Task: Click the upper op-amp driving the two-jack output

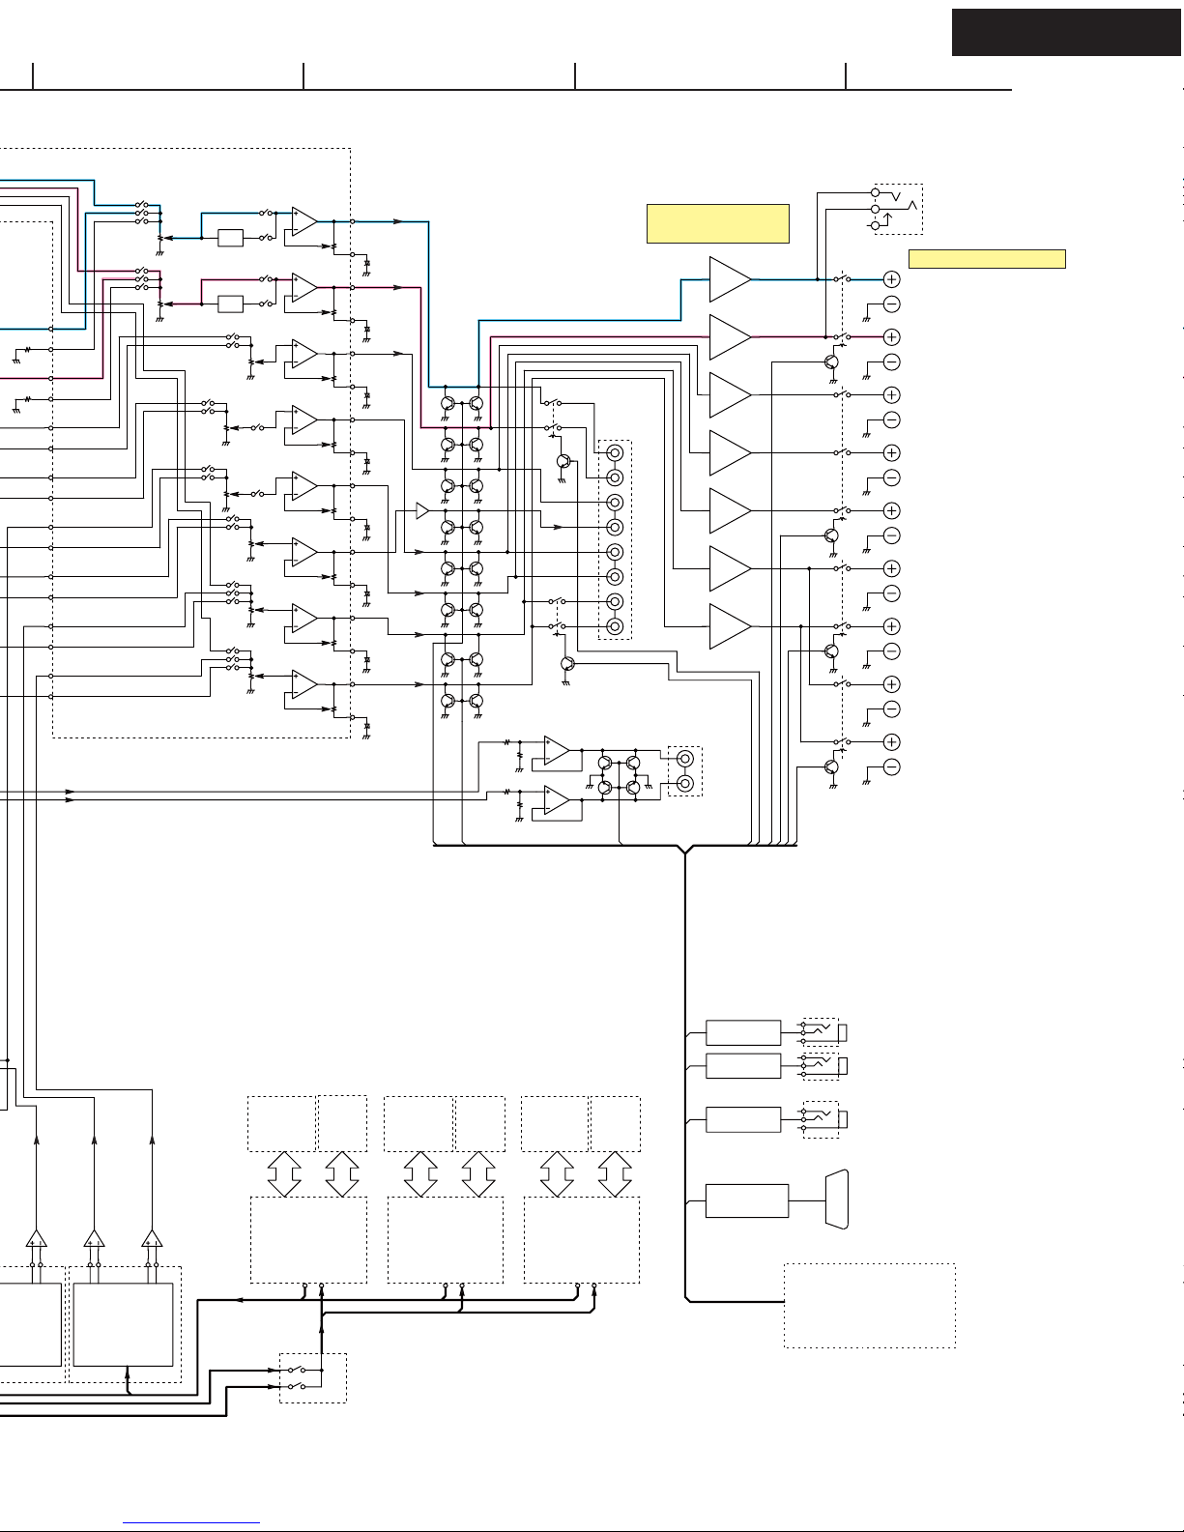Action: 557,750
